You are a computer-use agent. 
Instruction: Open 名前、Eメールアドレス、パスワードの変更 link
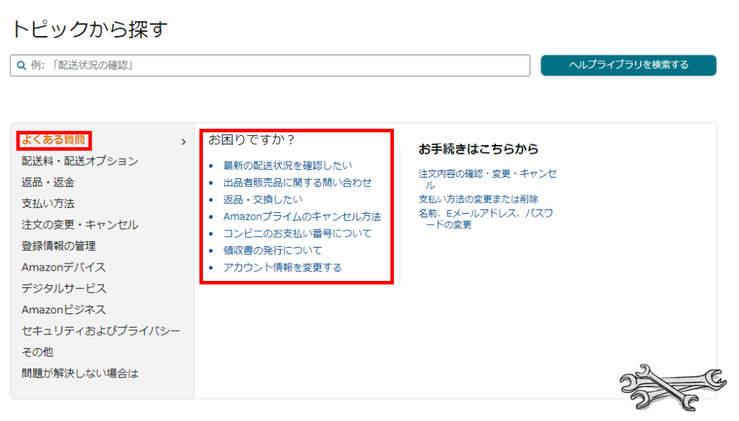[486, 219]
